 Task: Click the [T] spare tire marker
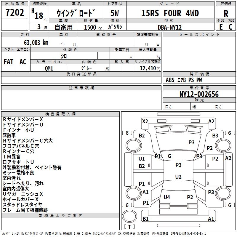click(129, 227)
